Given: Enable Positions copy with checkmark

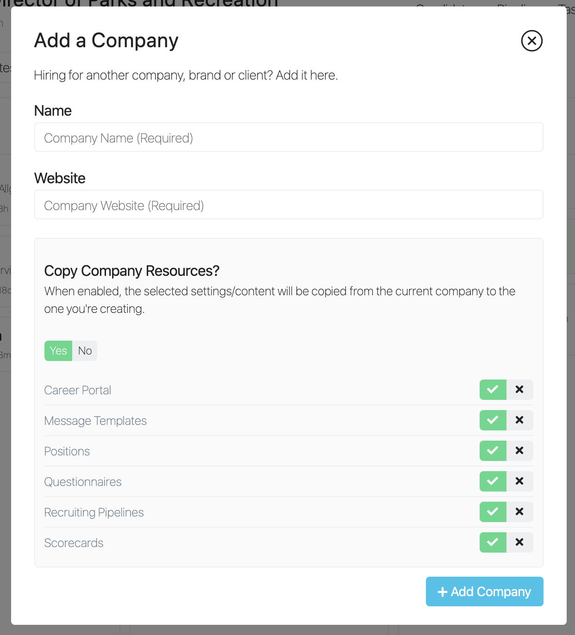Looking at the screenshot, I should [493, 451].
